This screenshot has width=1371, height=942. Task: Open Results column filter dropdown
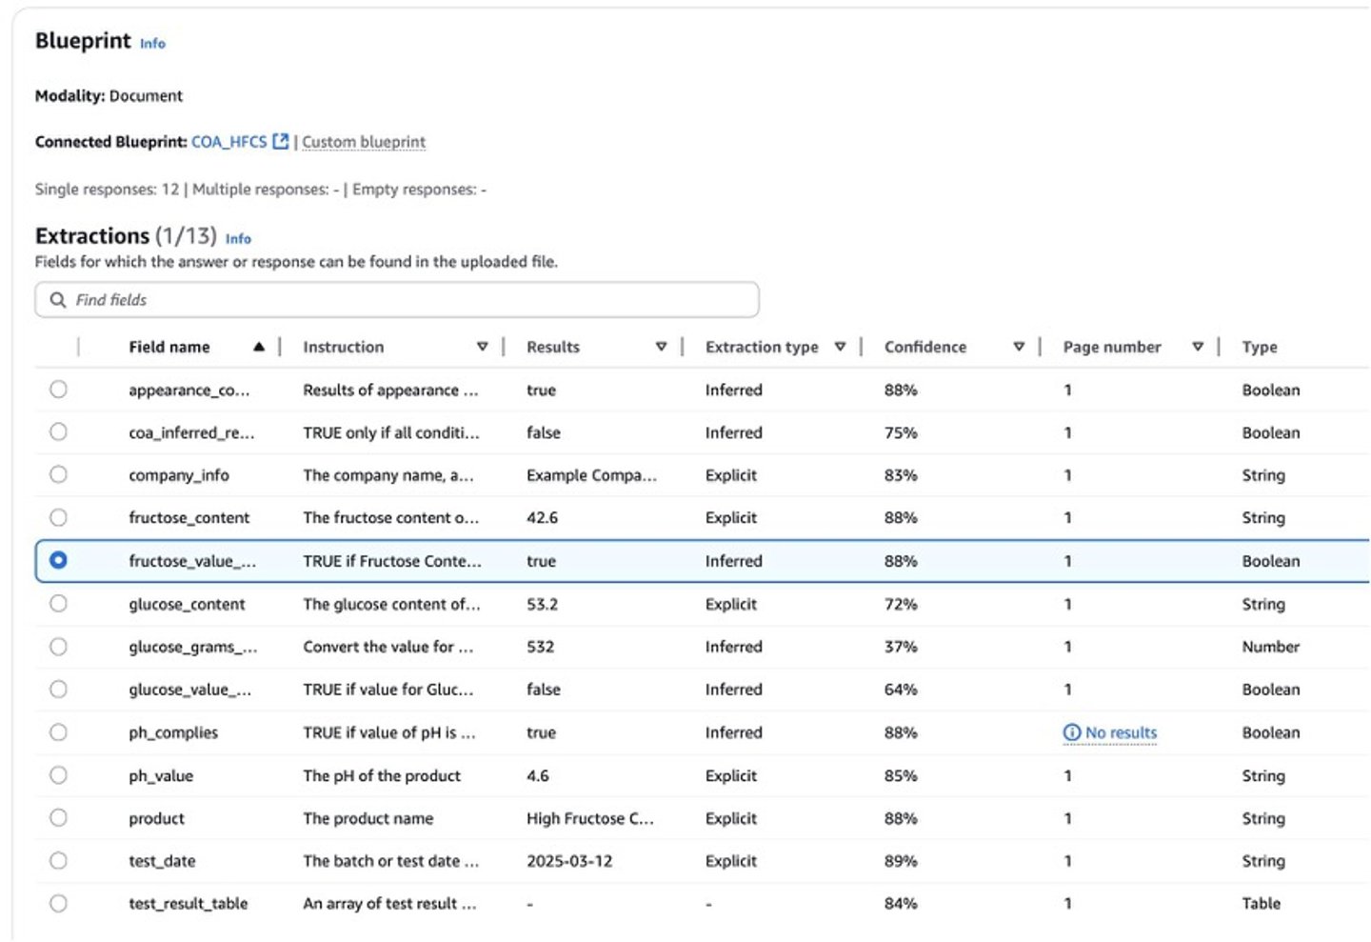tap(661, 347)
